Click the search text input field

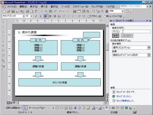coord(131,32)
